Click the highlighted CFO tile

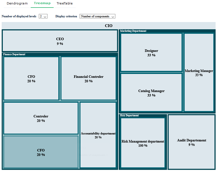coord(41,152)
